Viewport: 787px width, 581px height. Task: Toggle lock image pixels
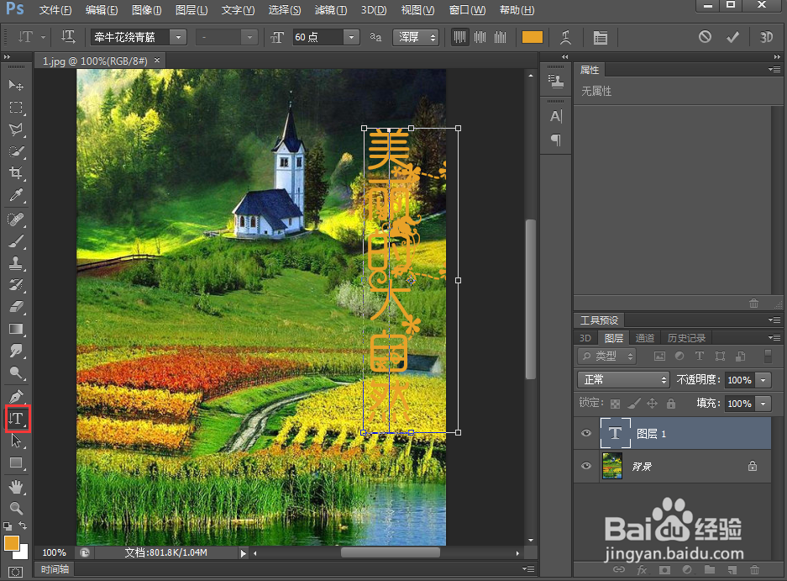tap(634, 403)
